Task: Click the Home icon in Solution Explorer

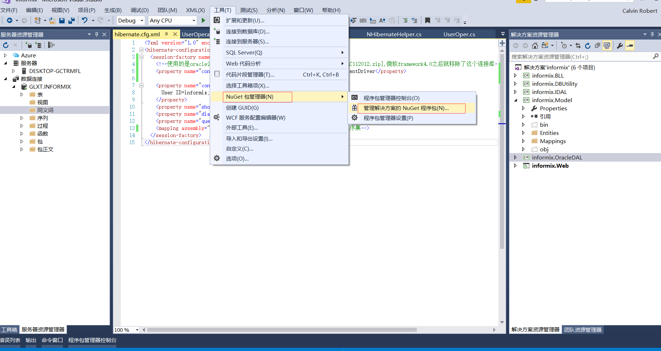Action: point(535,46)
